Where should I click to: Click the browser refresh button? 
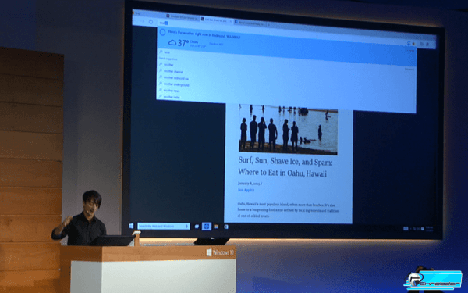click(151, 22)
